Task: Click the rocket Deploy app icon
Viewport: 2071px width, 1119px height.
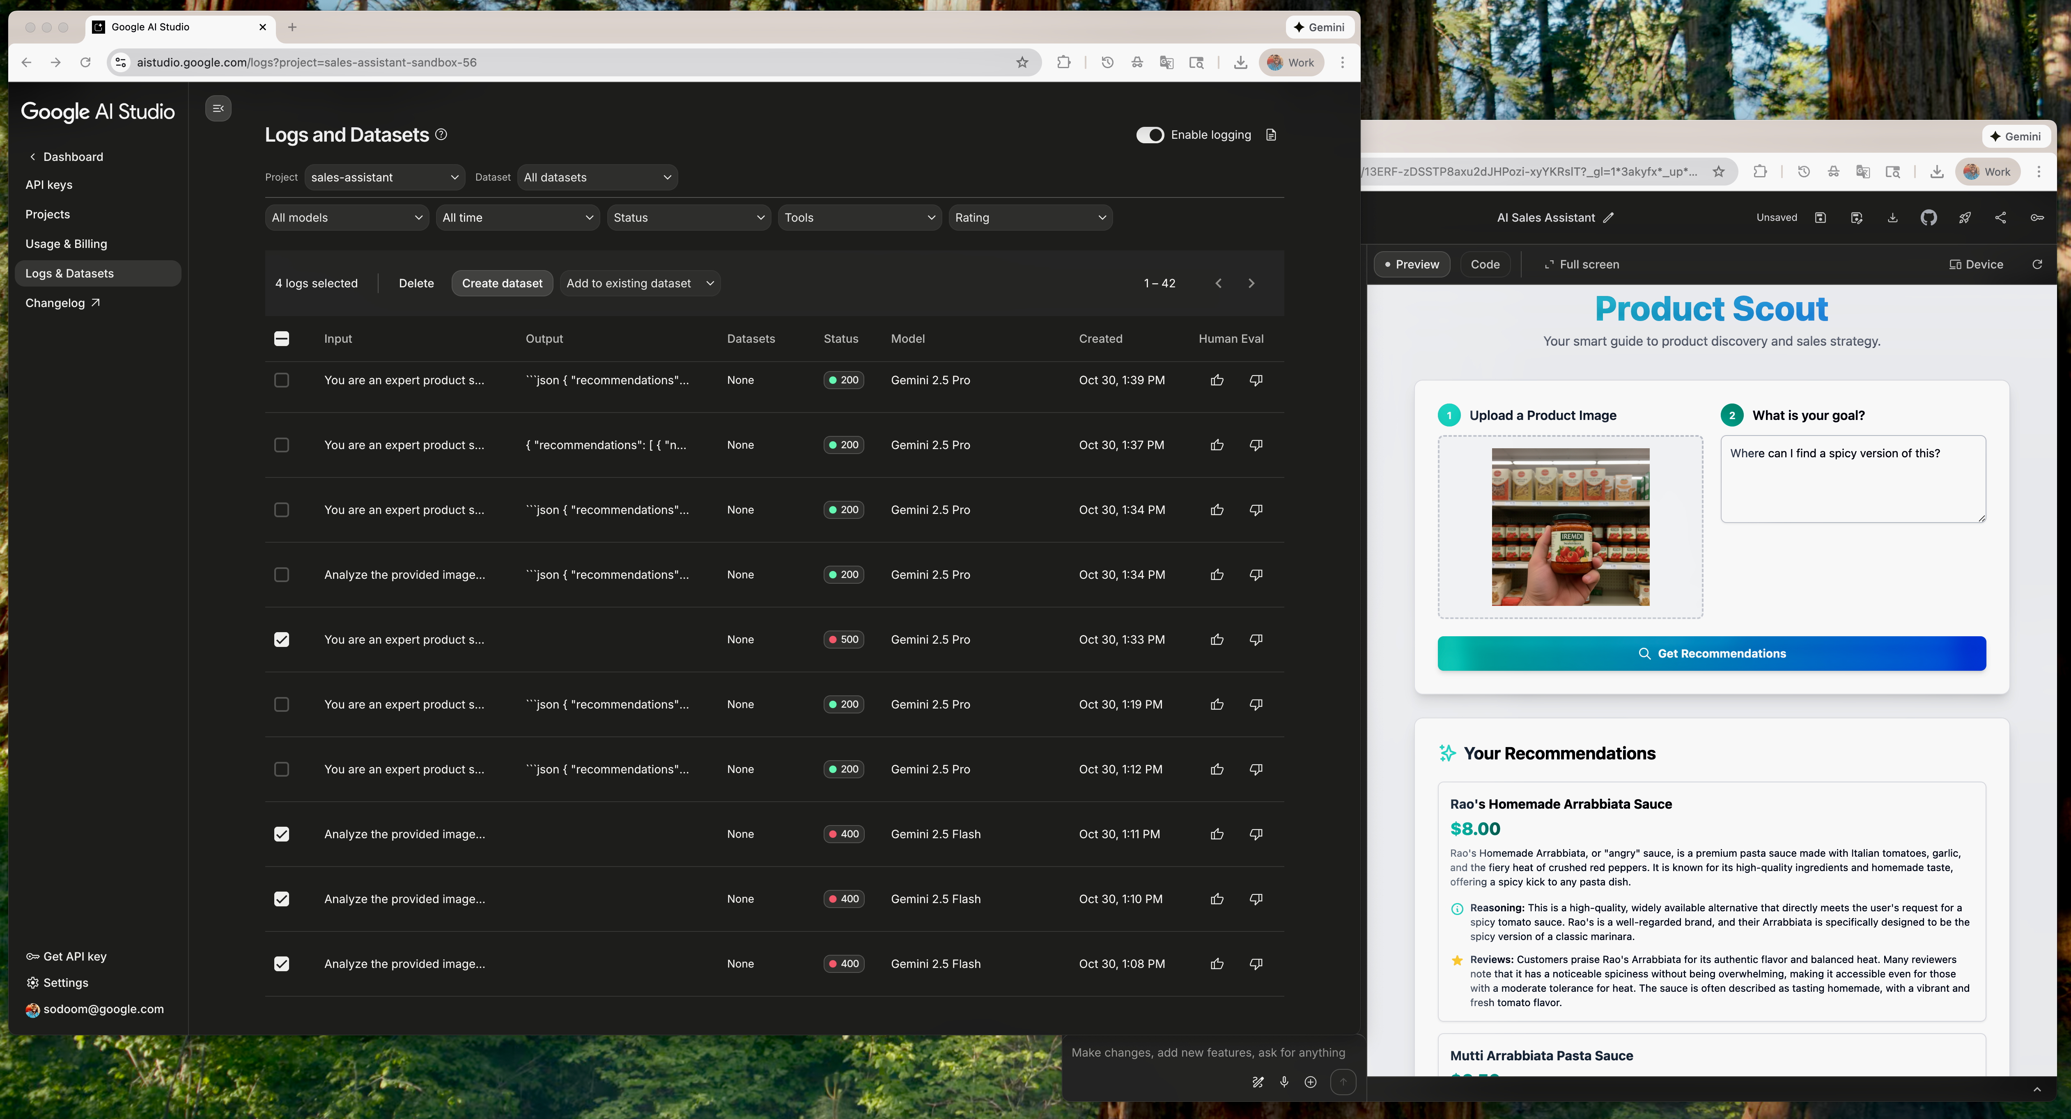Action: 1965,218
